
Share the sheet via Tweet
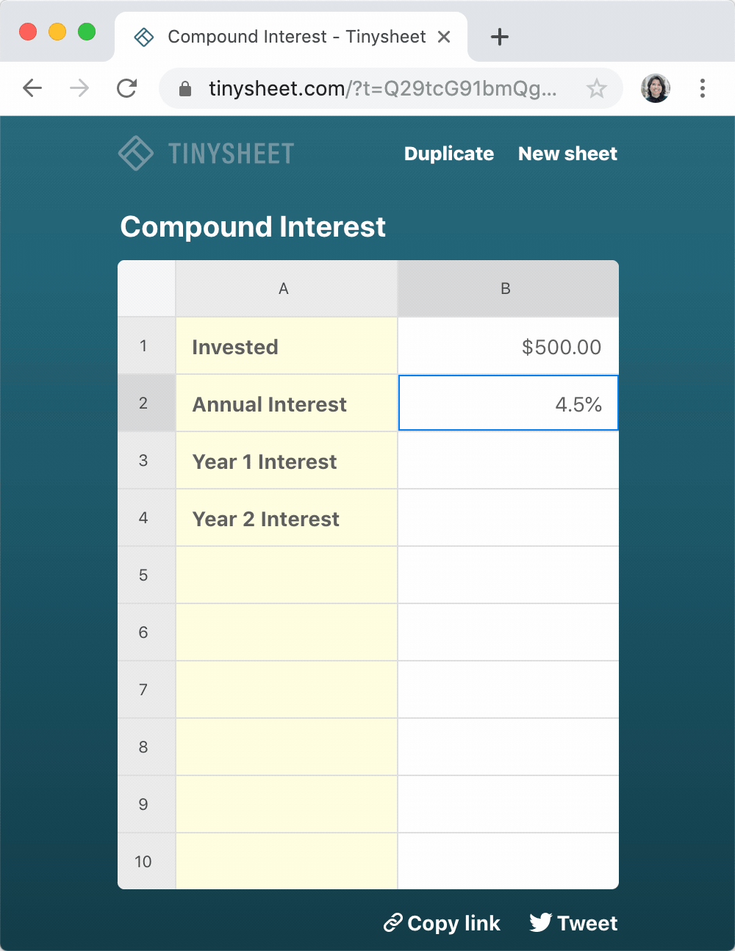coord(574,923)
